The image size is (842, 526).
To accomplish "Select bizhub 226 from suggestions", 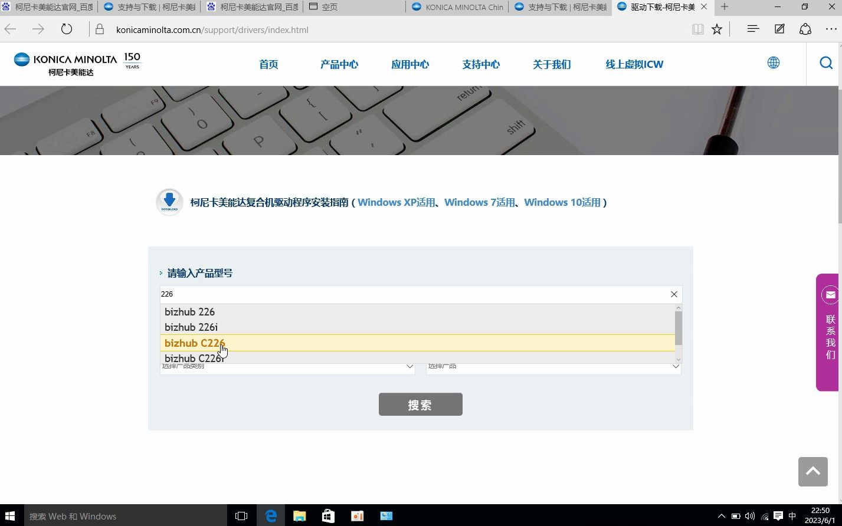I will (417, 312).
